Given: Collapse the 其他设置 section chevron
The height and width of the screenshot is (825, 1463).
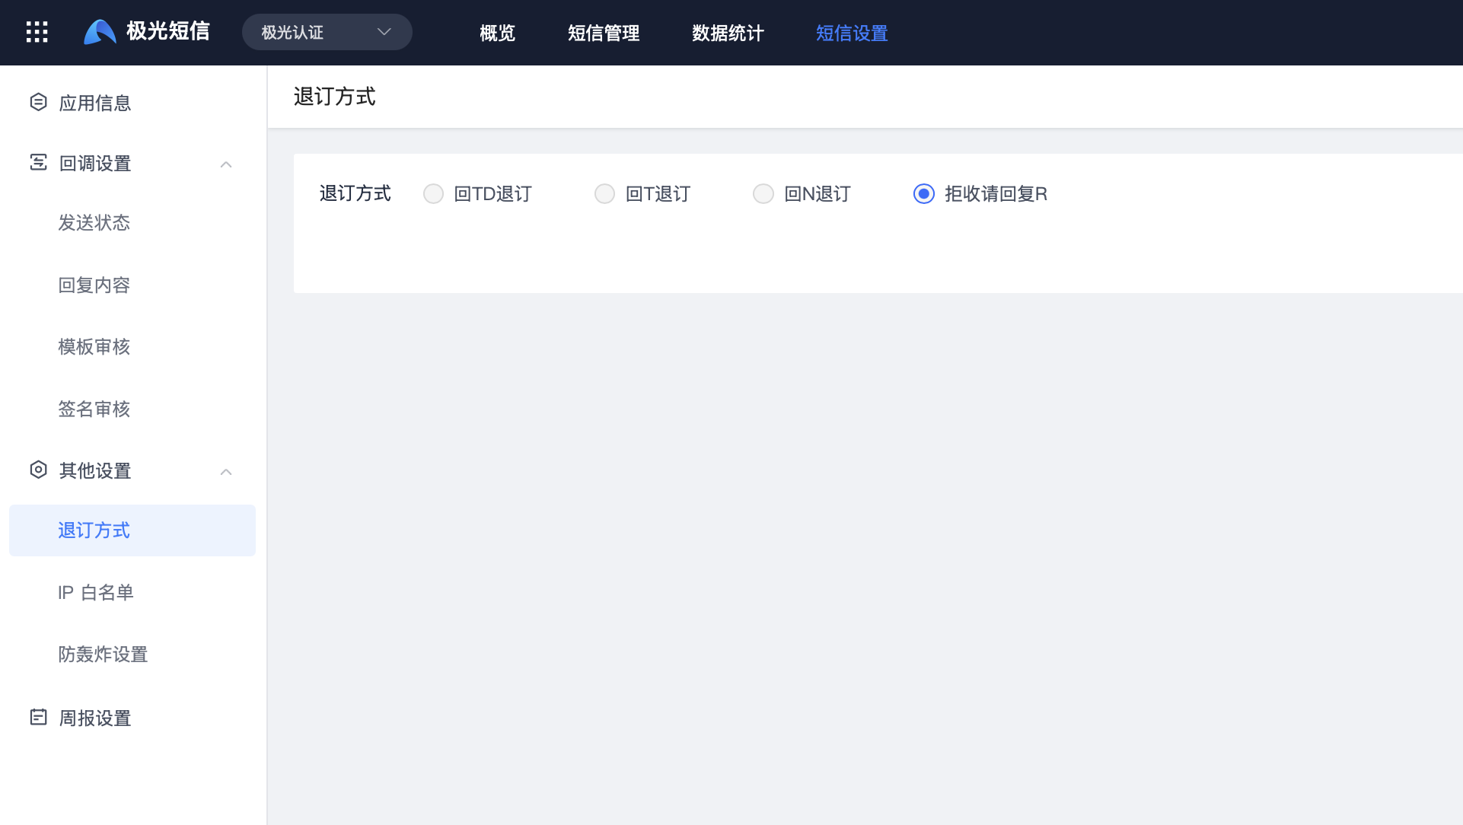Looking at the screenshot, I should [226, 472].
